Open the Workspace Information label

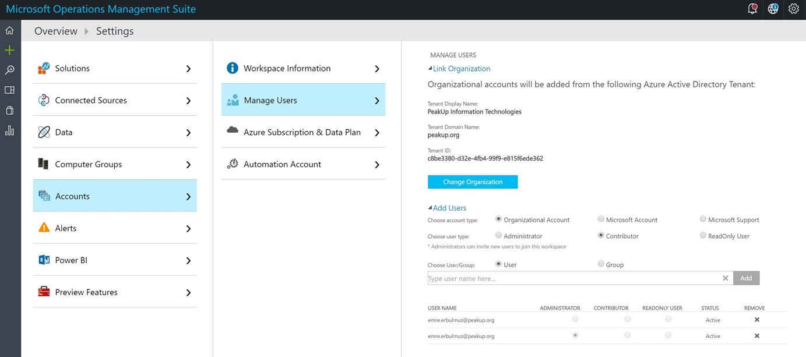pyautogui.click(x=287, y=68)
